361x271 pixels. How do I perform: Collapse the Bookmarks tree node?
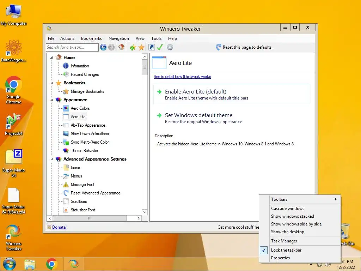coord(51,83)
